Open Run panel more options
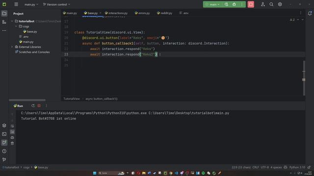The image size is (314, 176). [46, 106]
